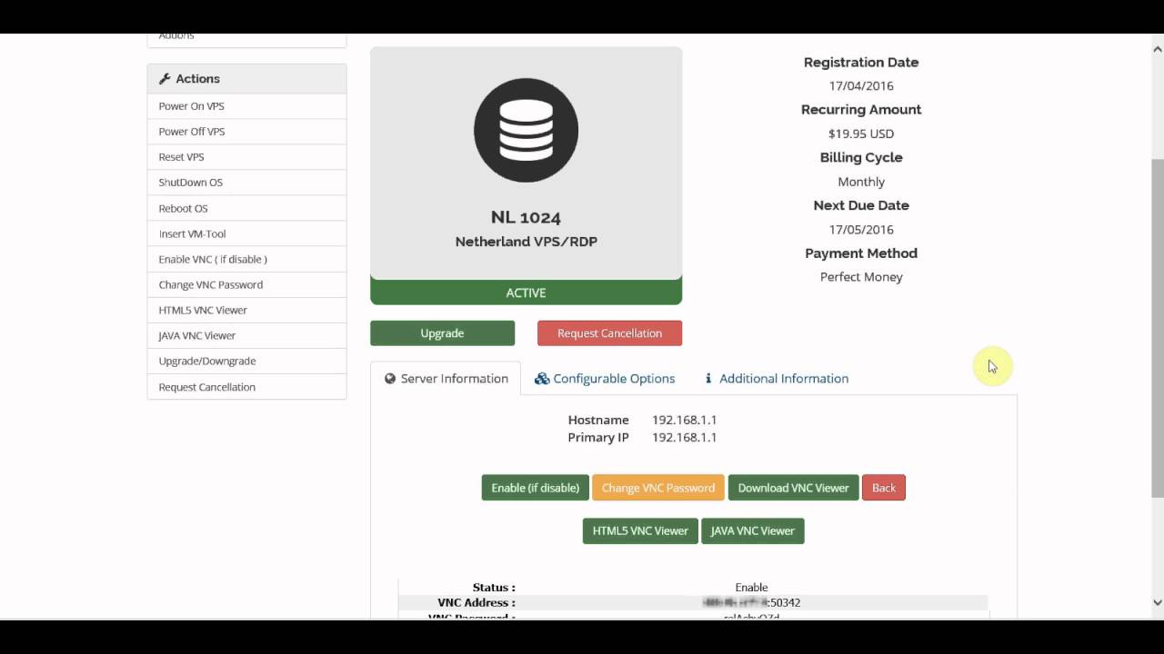Click the database product icon

pos(526,130)
